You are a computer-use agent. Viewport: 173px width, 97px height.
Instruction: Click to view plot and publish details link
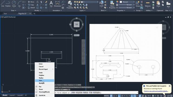pos(156,91)
